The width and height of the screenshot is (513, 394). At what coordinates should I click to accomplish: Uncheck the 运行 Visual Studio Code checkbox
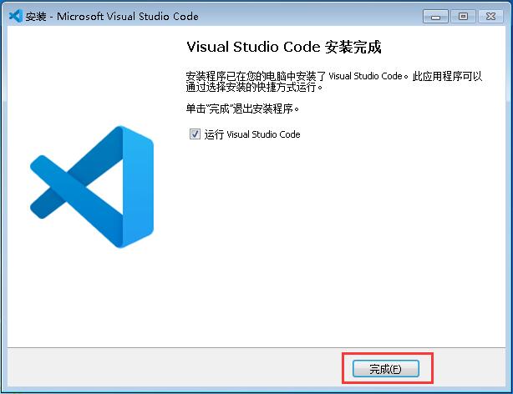point(195,134)
